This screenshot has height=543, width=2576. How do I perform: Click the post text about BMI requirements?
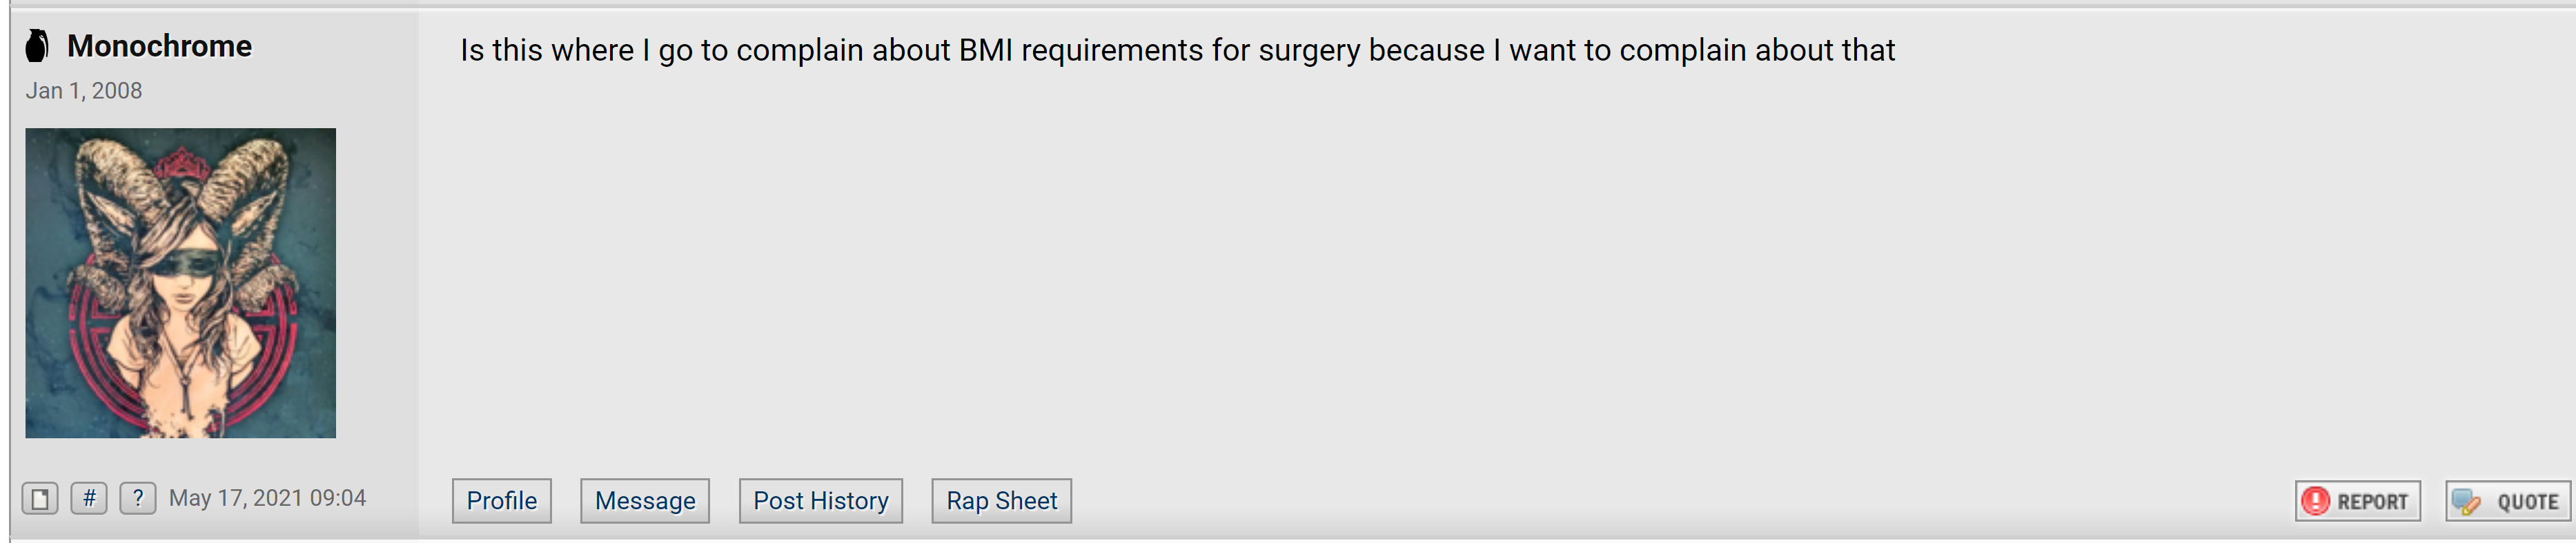click(x=1177, y=50)
